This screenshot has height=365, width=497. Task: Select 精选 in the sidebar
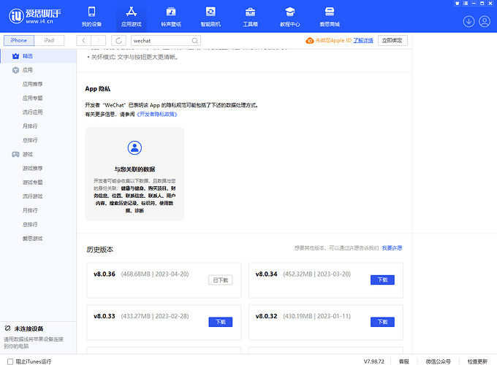click(27, 55)
